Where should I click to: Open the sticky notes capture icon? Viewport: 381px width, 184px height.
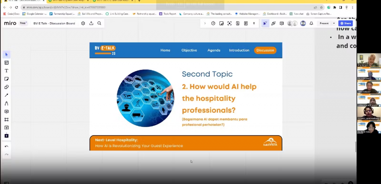click(x=221, y=23)
